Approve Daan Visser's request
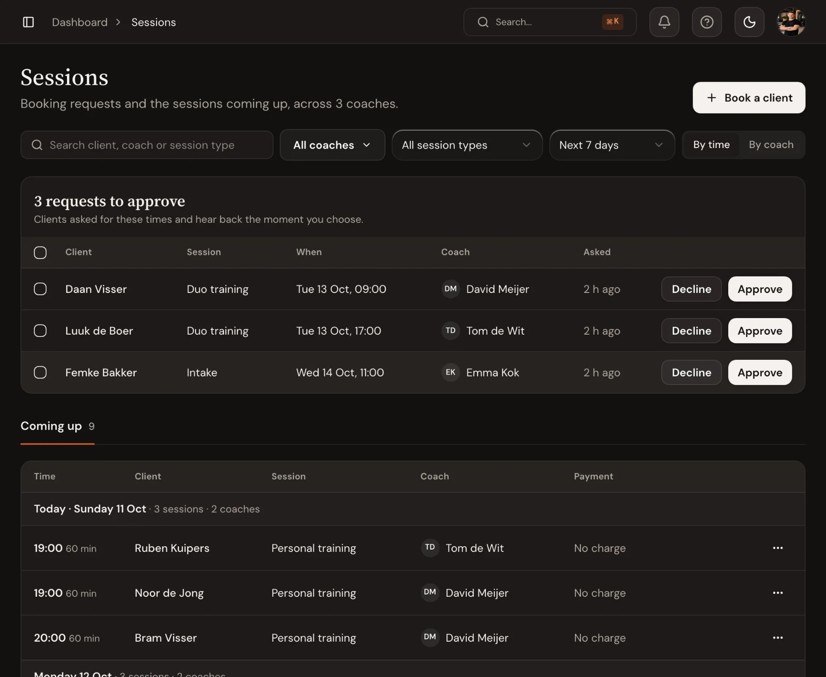 760,289
